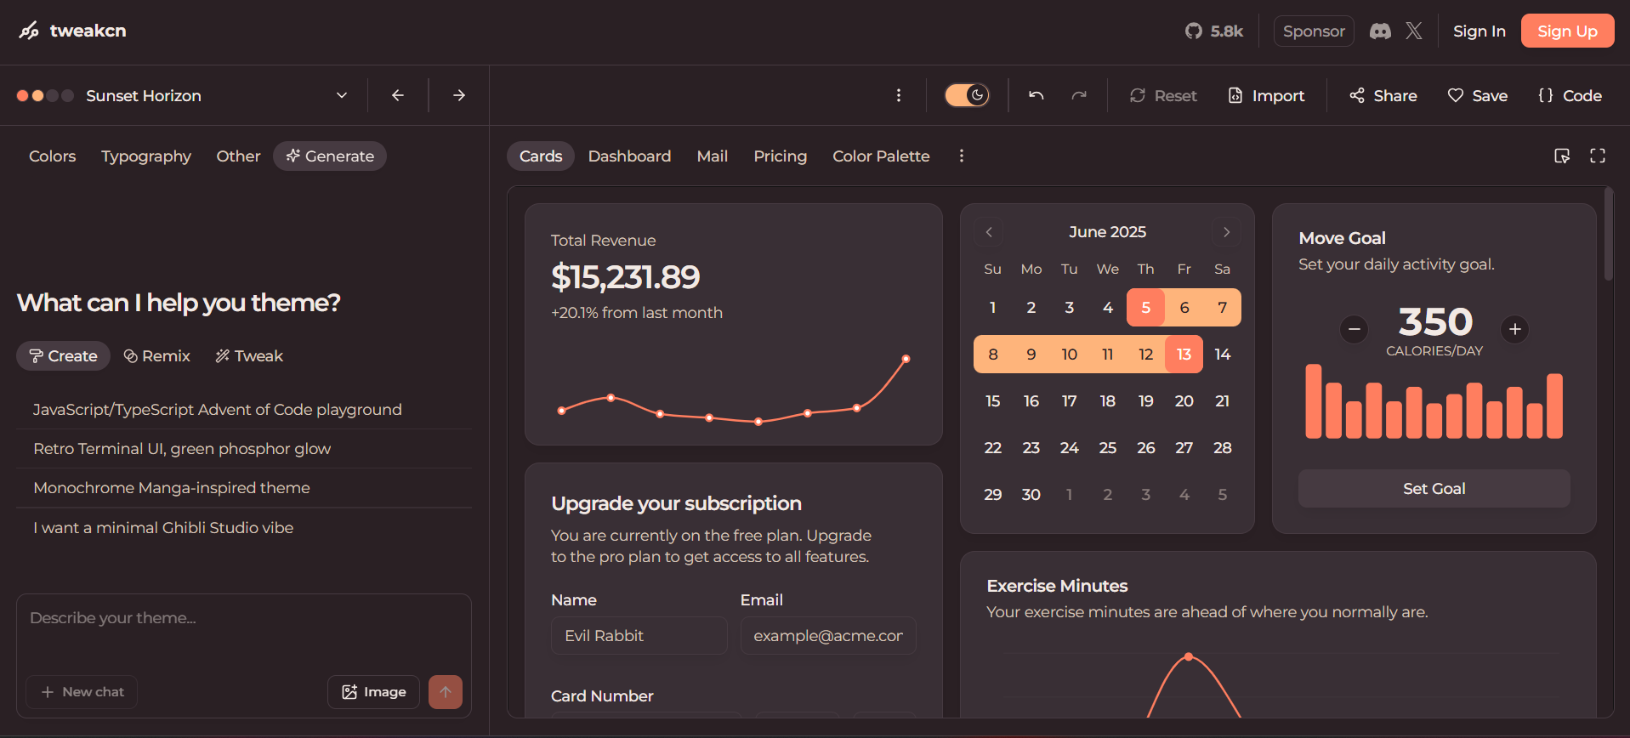The height and width of the screenshot is (738, 1630).
Task: Toggle dark mode switch
Action: coord(967,95)
